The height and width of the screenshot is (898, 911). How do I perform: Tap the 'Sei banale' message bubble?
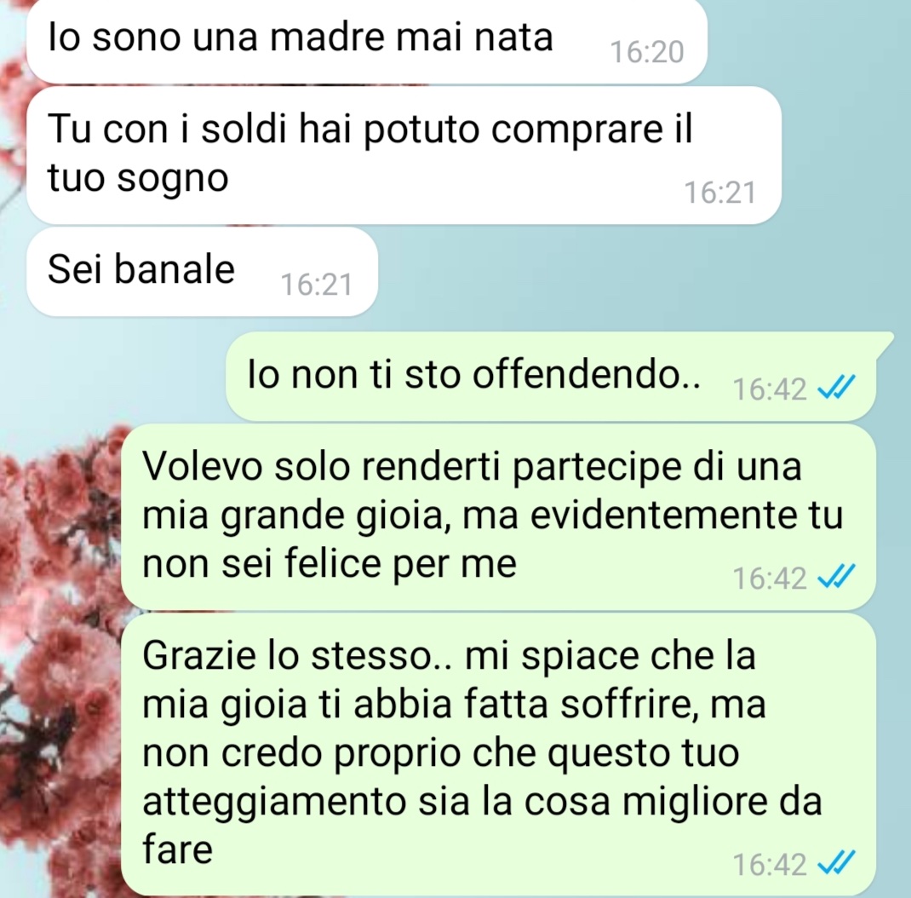[x=202, y=272]
